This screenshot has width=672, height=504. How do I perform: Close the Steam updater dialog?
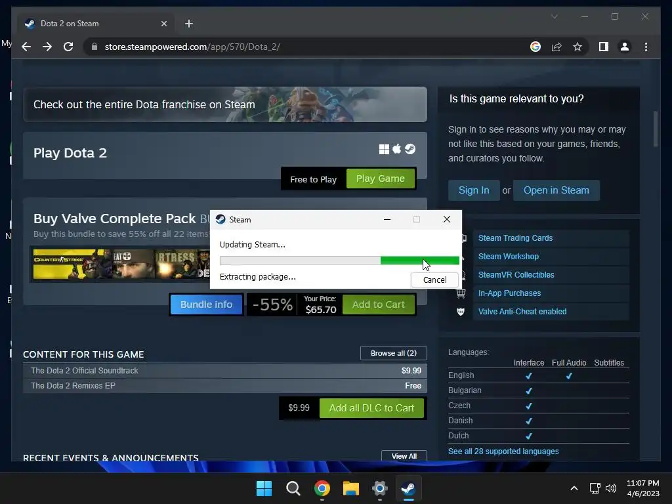(x=446, y=219)
